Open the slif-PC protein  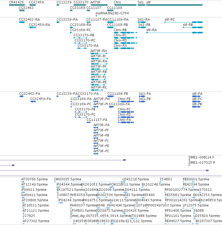[x=197, y=99]
